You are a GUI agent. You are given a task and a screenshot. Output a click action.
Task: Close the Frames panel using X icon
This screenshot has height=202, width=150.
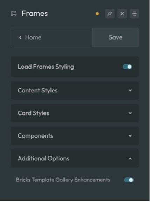[x=122, y=14]
